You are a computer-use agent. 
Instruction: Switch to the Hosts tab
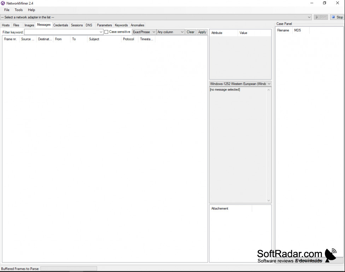point(6,25)
